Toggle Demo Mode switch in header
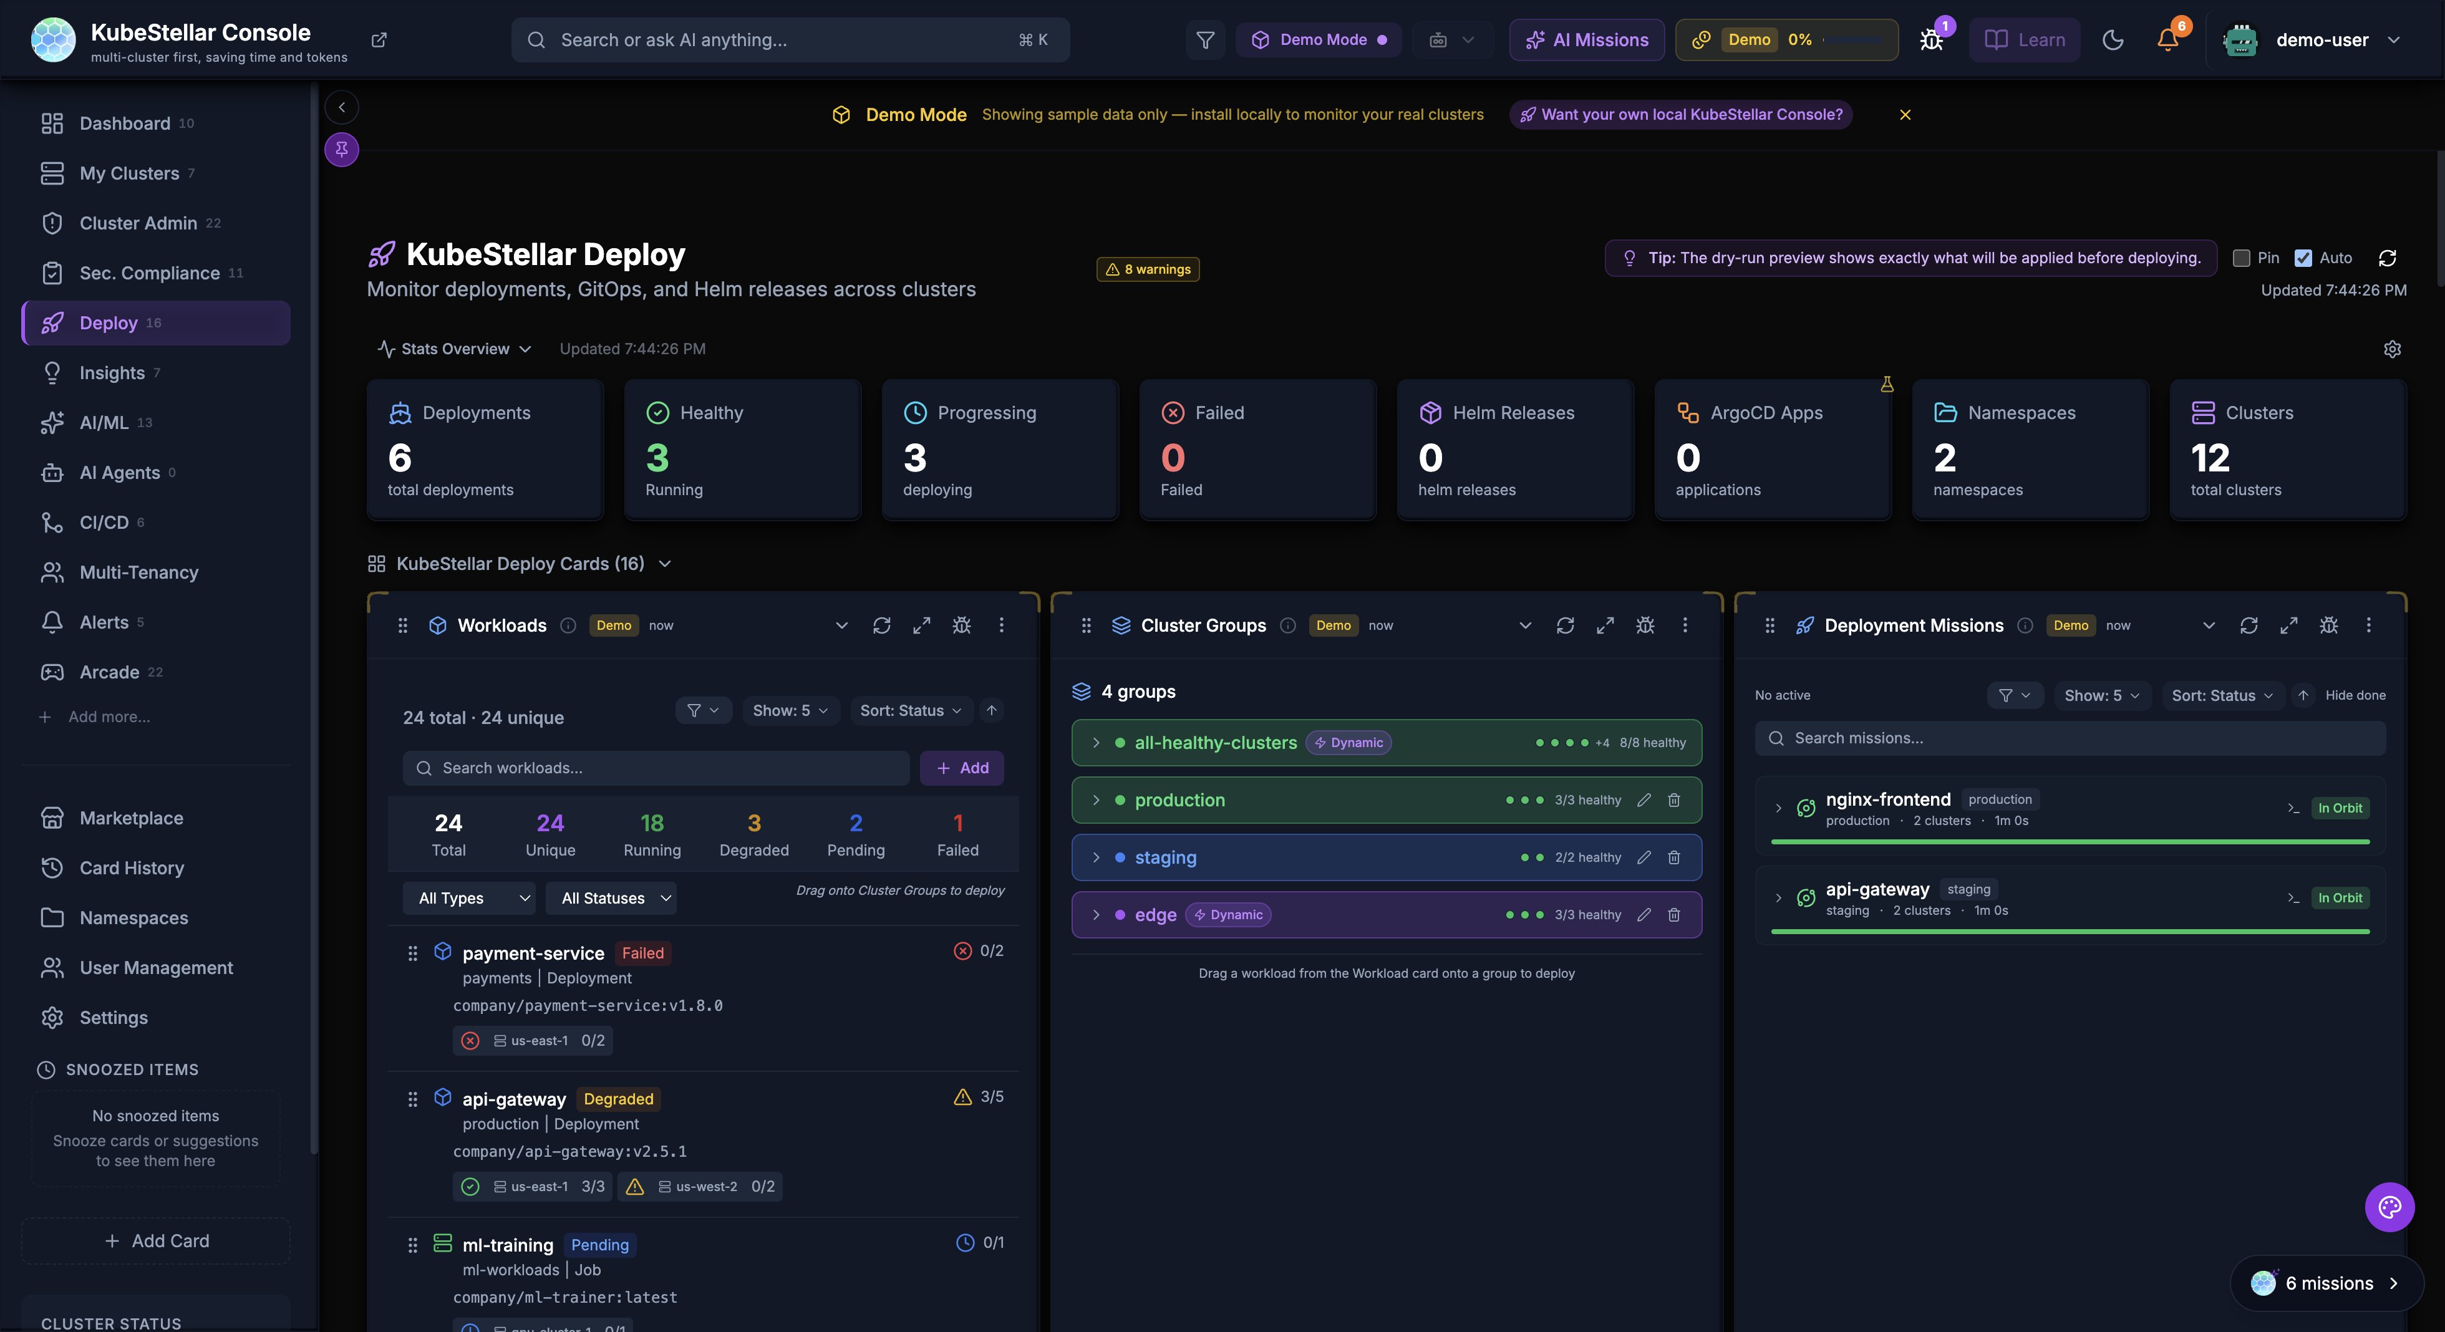The image size is (2445, 1332). coord(1319,40)
